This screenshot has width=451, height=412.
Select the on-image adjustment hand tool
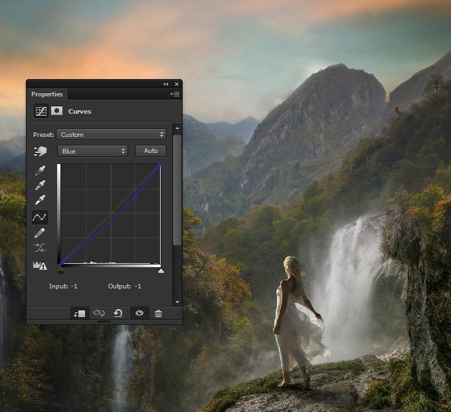pyautogui.click(x=40, y=152)
